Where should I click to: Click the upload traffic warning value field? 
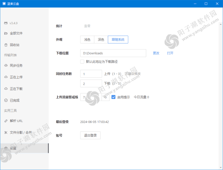click(91, 97)
